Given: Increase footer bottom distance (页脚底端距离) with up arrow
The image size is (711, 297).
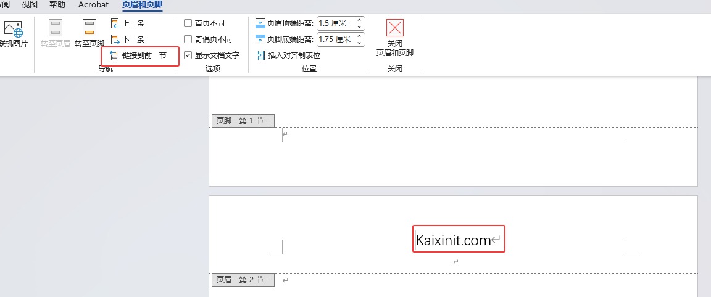Looking at the screenshot, I should point(360,36).
